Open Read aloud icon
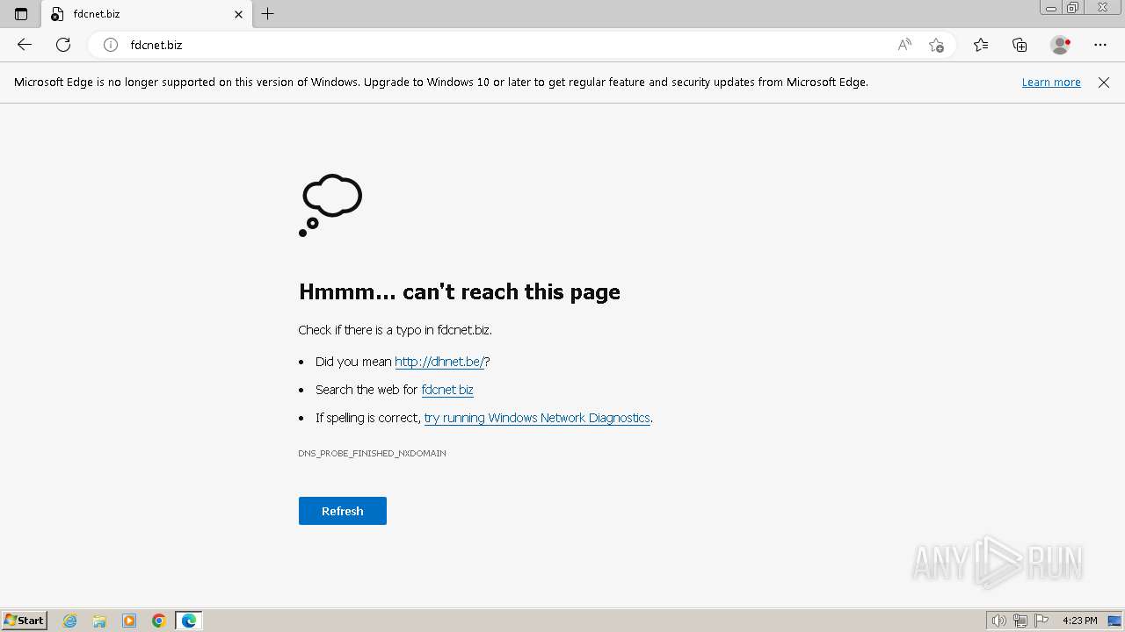Image resolution: width=1125 pixels, height=632 pixels. [x=904, y=45]
